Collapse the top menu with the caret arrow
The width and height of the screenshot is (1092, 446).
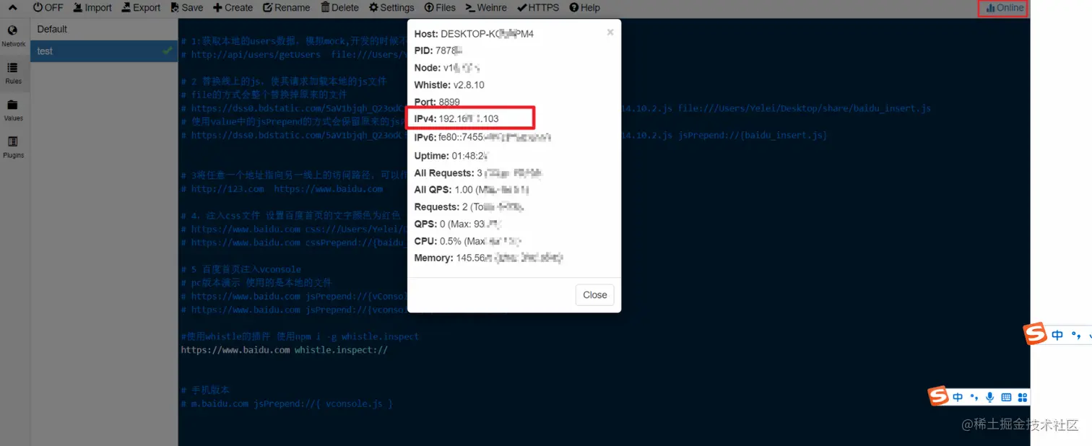pyautogui.click(x=13, y=8)
